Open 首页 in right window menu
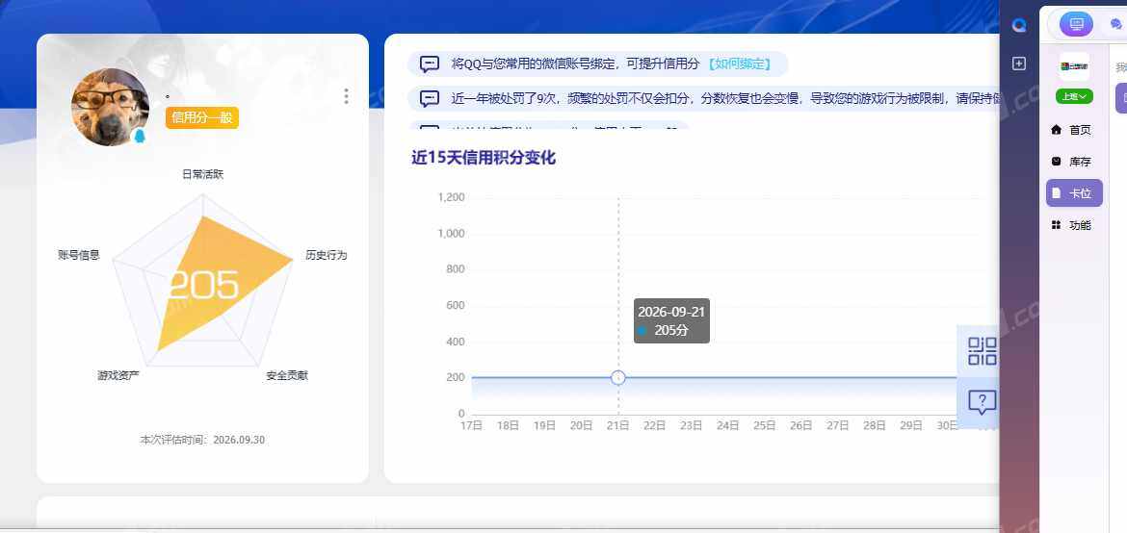 [1074, 130]
